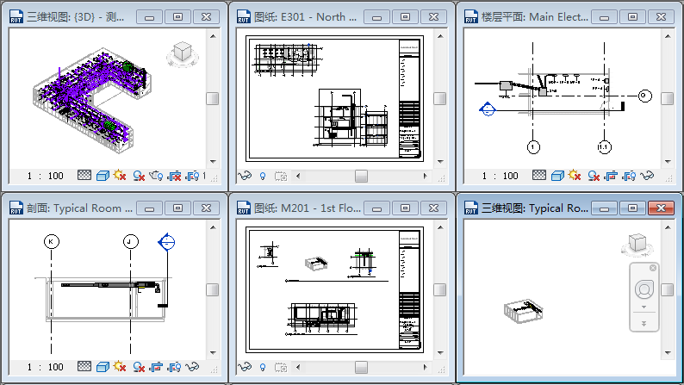684x385 pixels.
Task: Toggle Crop View in the Main Electrical floor plan
Action: (x=611, y=176)
